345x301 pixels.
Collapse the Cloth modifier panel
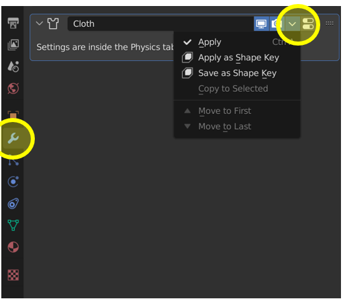tap(40, 23)
